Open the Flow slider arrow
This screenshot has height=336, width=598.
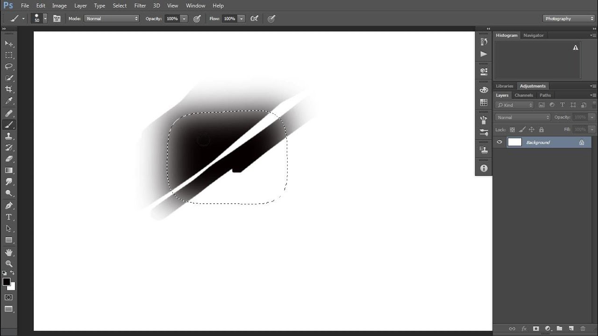pos(241,19)
